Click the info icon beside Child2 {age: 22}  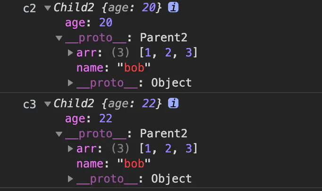pyautogui.click(x=173, y=103)
